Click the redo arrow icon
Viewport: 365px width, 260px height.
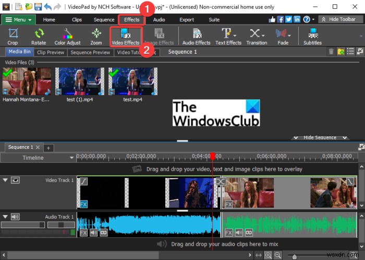click(x=57, y=6)
